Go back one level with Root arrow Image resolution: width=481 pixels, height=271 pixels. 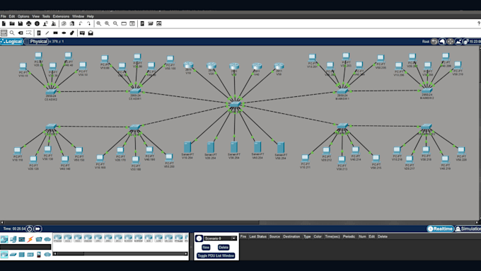pos(434,42)
